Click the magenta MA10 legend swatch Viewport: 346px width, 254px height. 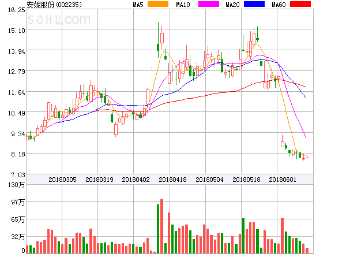point(209,4)
